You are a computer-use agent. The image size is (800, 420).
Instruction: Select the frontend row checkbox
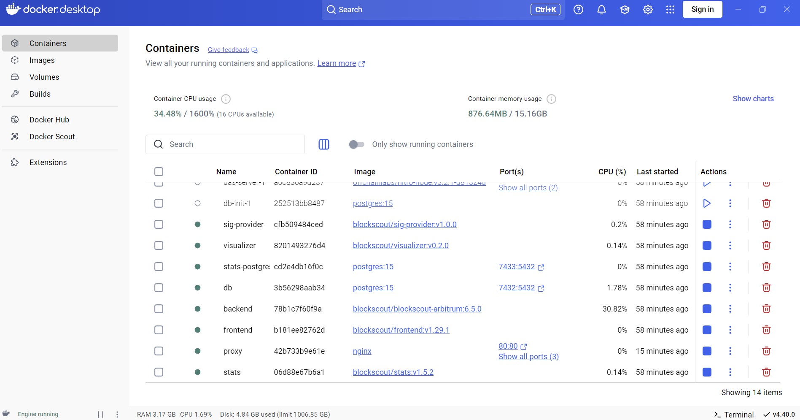pyautogui.click(x=159, y=330)
